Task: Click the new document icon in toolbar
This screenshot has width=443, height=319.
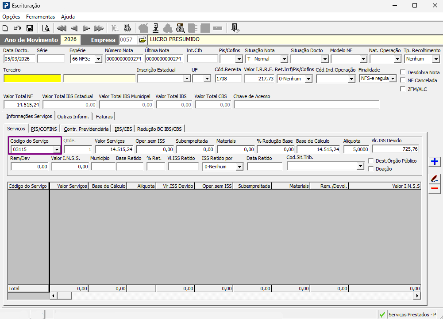Action: (5, 28)
